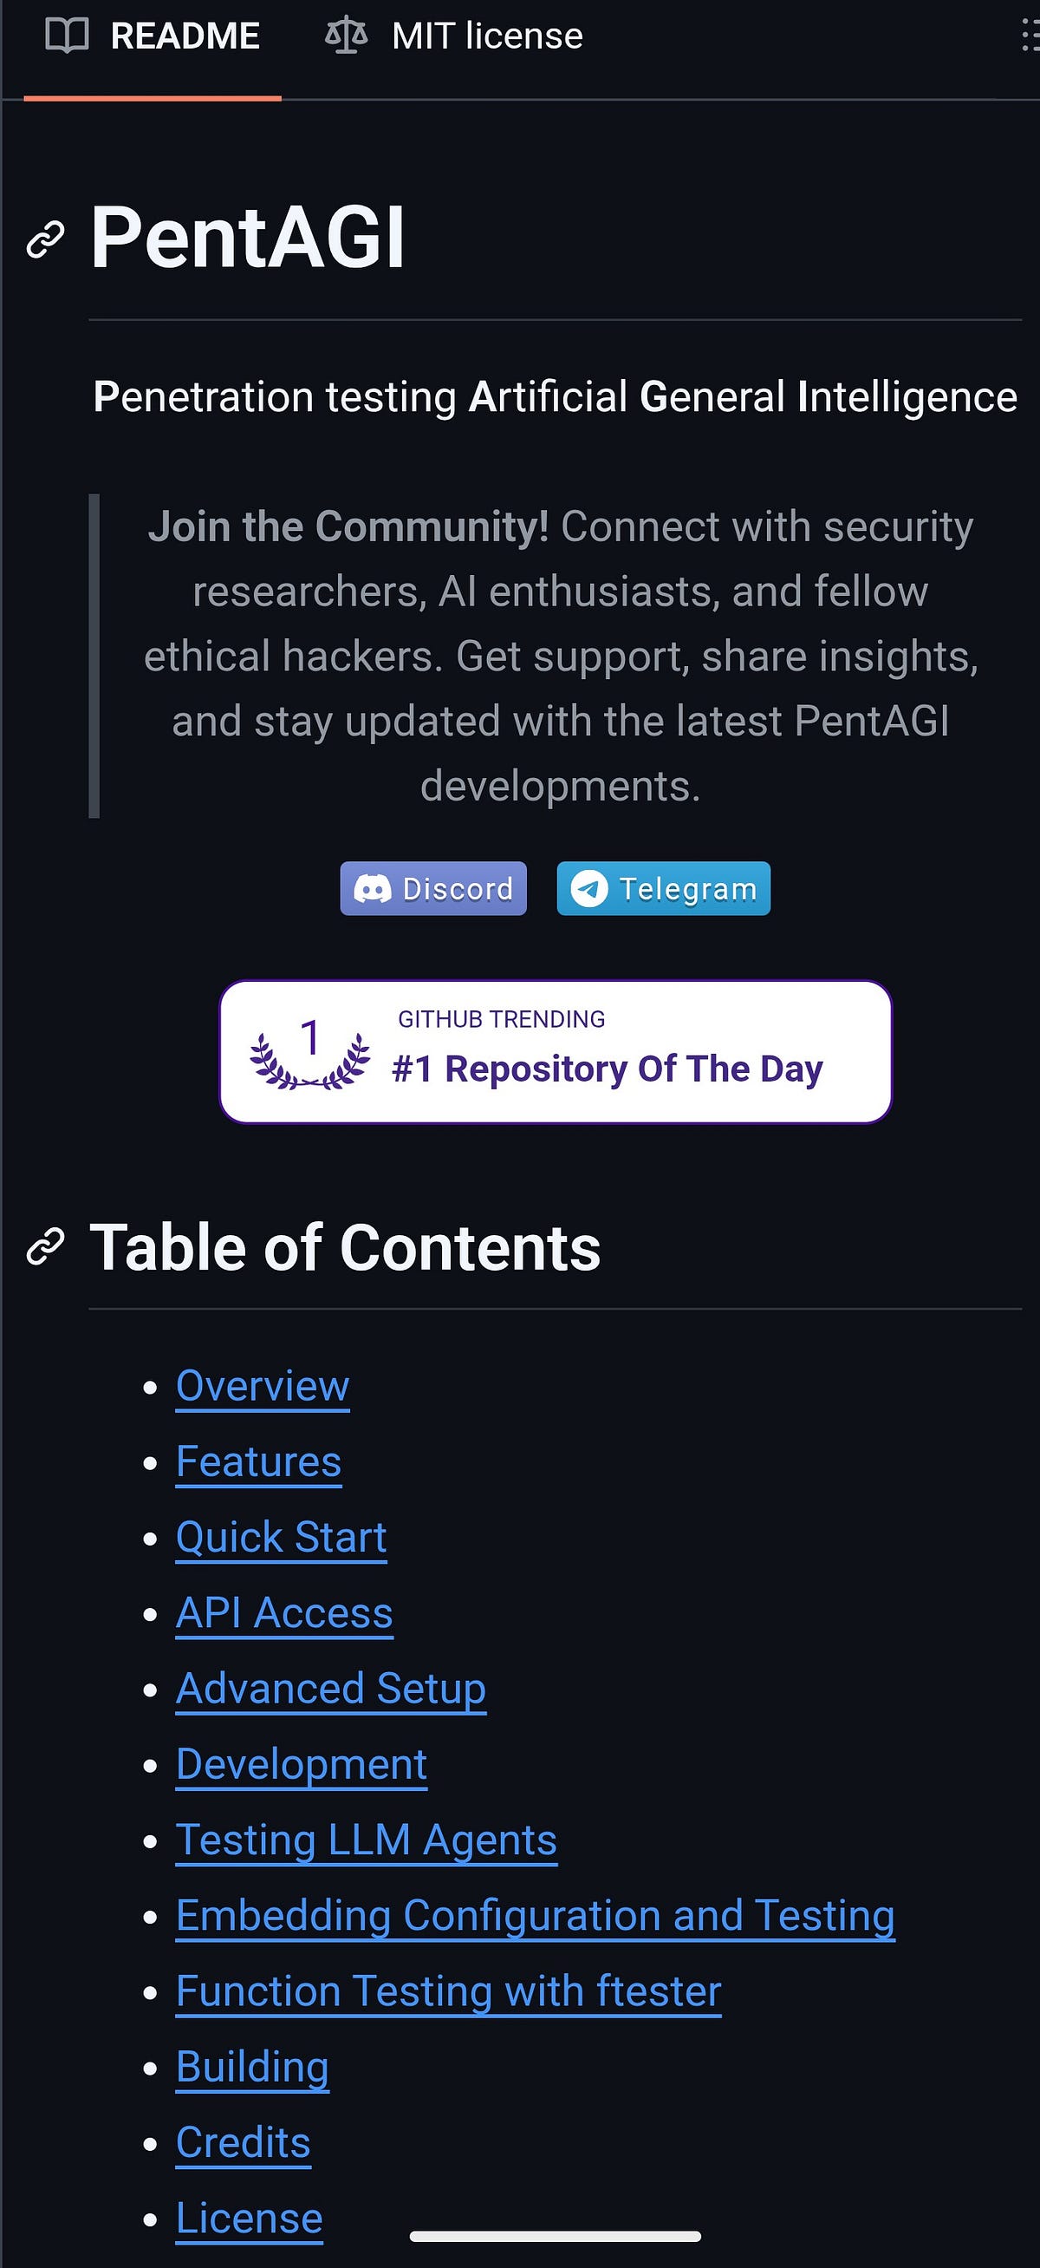1040x2268 pixels.
Task: Click the Discord logo in the badge
Action: coord(372,889)
